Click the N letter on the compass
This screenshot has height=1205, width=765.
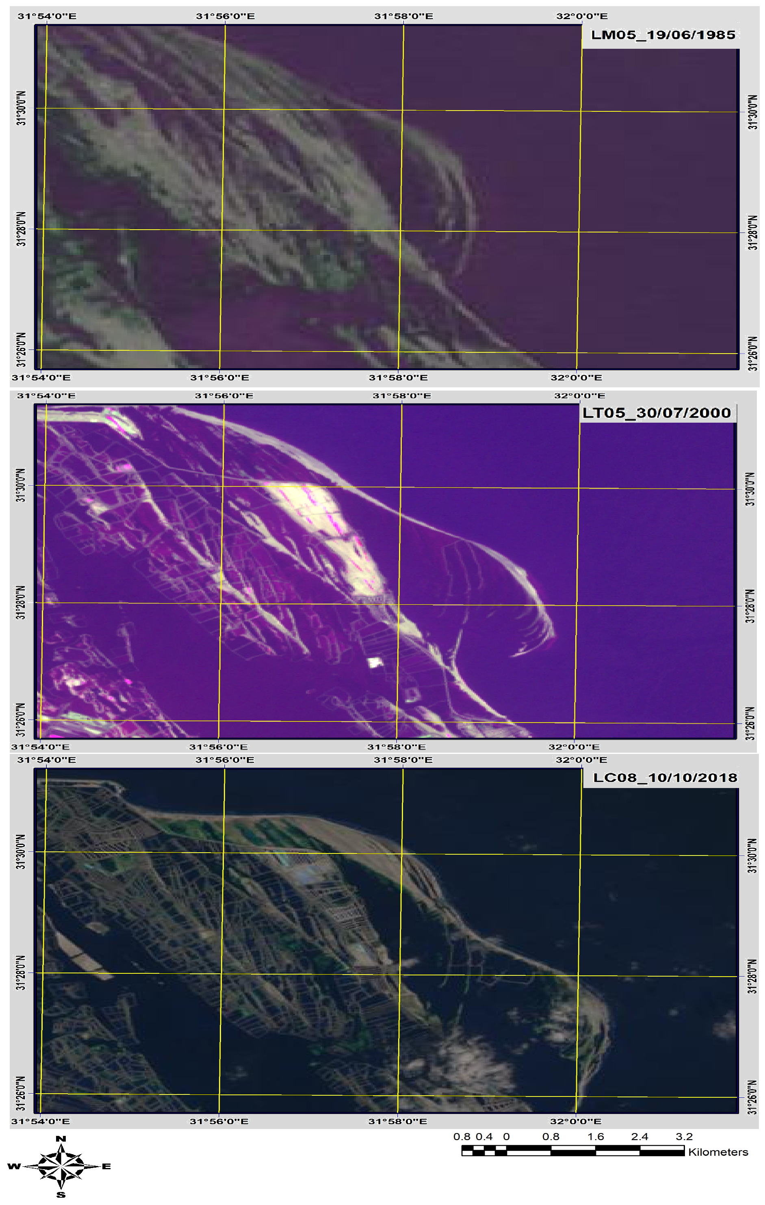61,1139
